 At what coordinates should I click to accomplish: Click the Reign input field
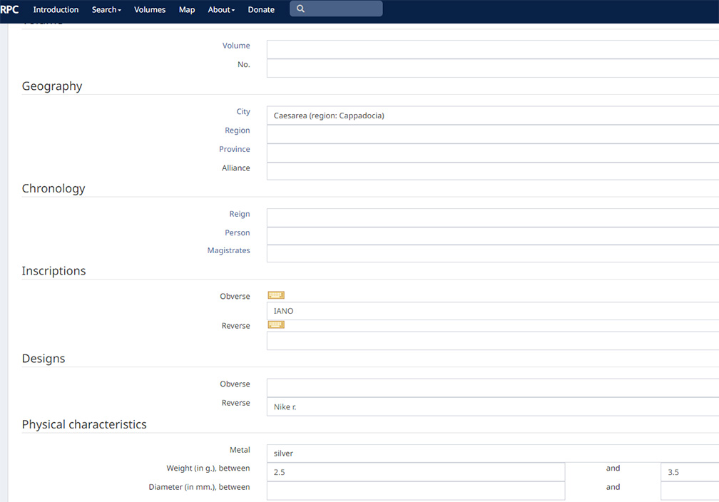(493, 217)
